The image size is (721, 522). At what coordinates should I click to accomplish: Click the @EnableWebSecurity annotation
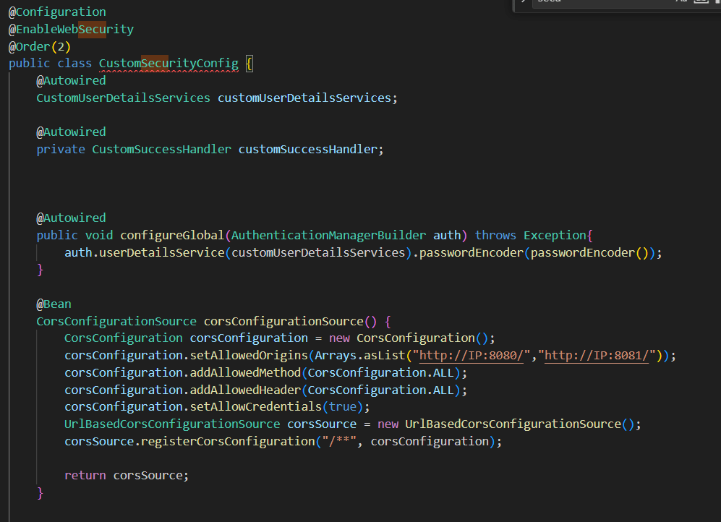click(x=71, y=30)
